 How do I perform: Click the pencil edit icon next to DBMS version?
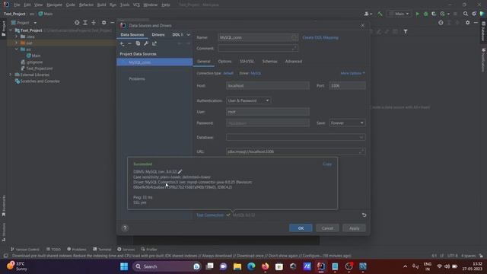click(x=180, y=171)
